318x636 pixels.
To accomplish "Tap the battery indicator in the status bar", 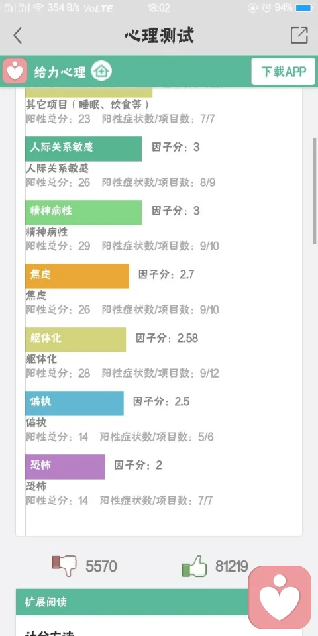I will [x=304, y=7].
